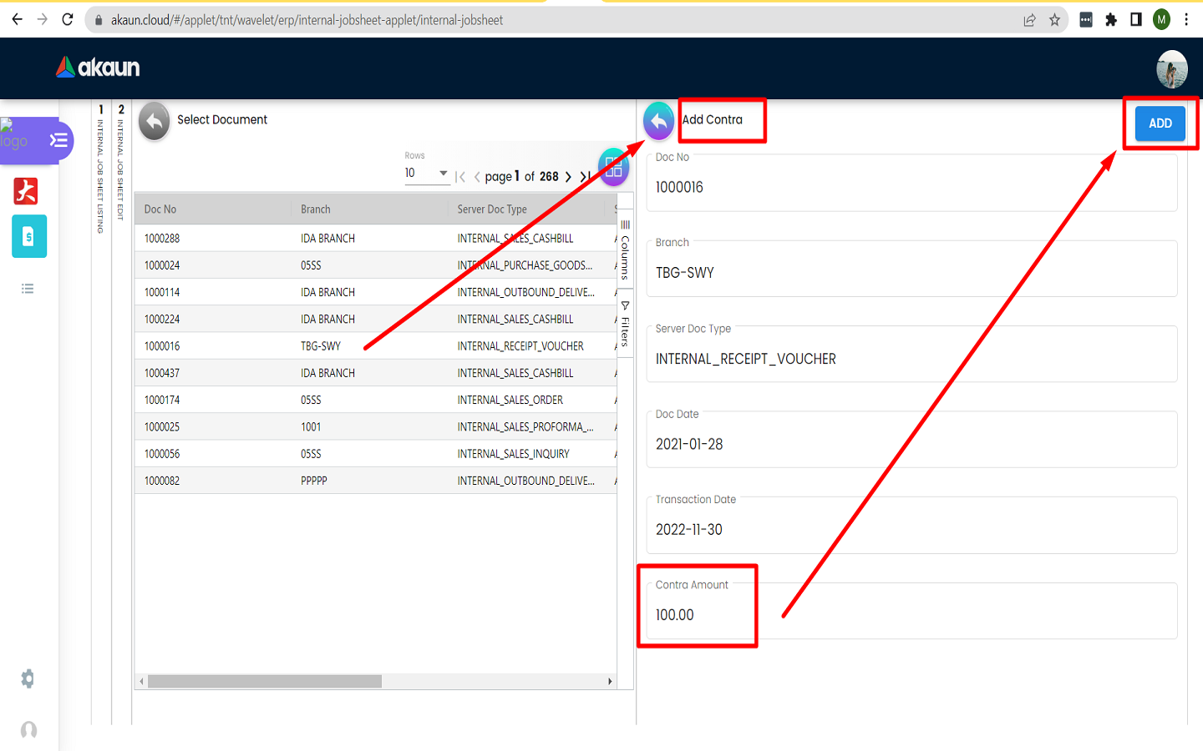Open the Rows per page dropdown
1203x751 pixels.
(x=427, y=174)
